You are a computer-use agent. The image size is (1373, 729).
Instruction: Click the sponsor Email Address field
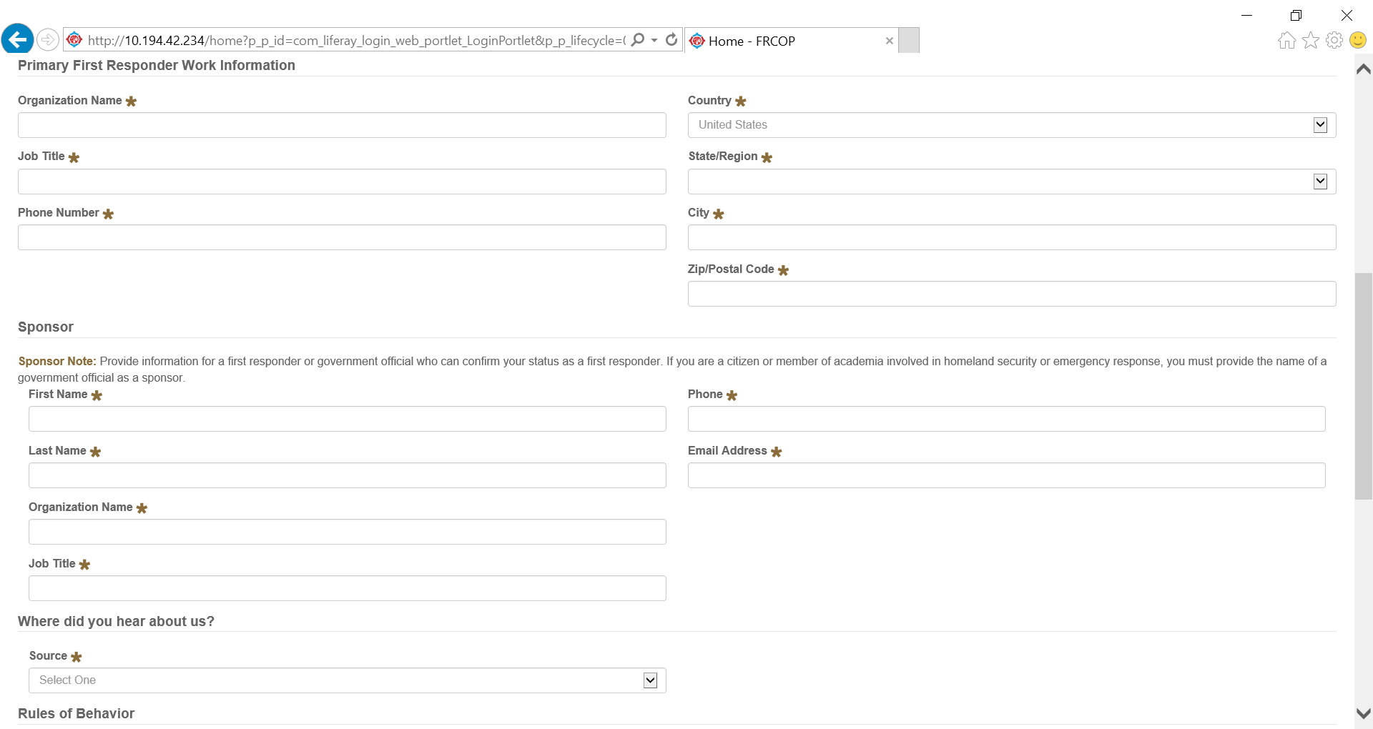[x=1006, y=475]
